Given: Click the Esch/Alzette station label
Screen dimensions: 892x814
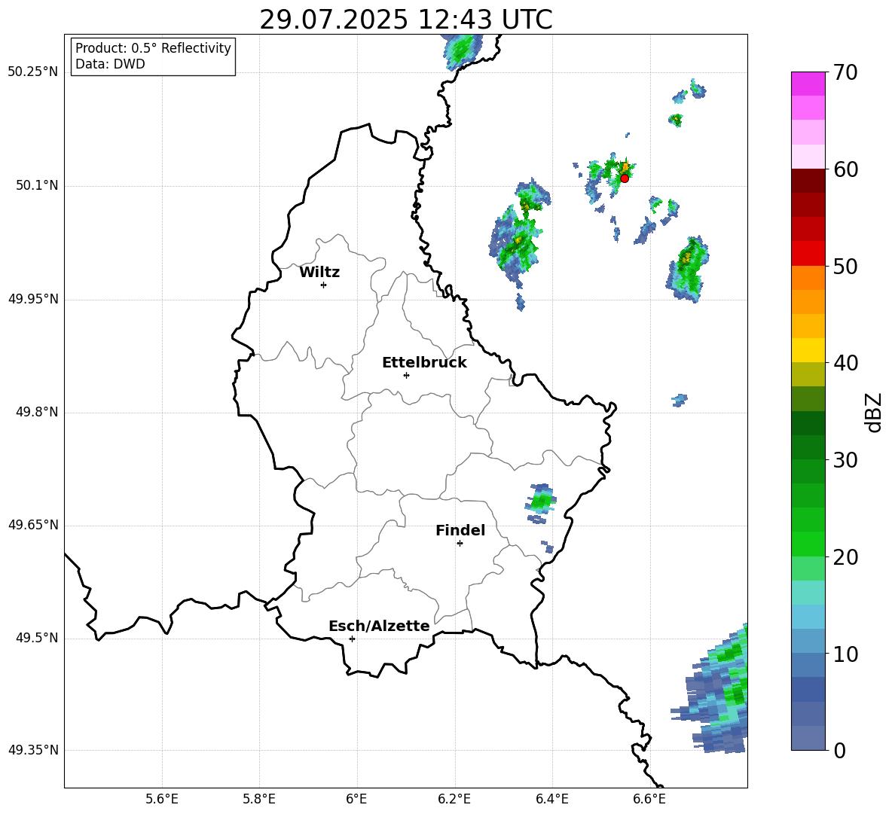Looking at the screenshot, I should coord(379,626).
